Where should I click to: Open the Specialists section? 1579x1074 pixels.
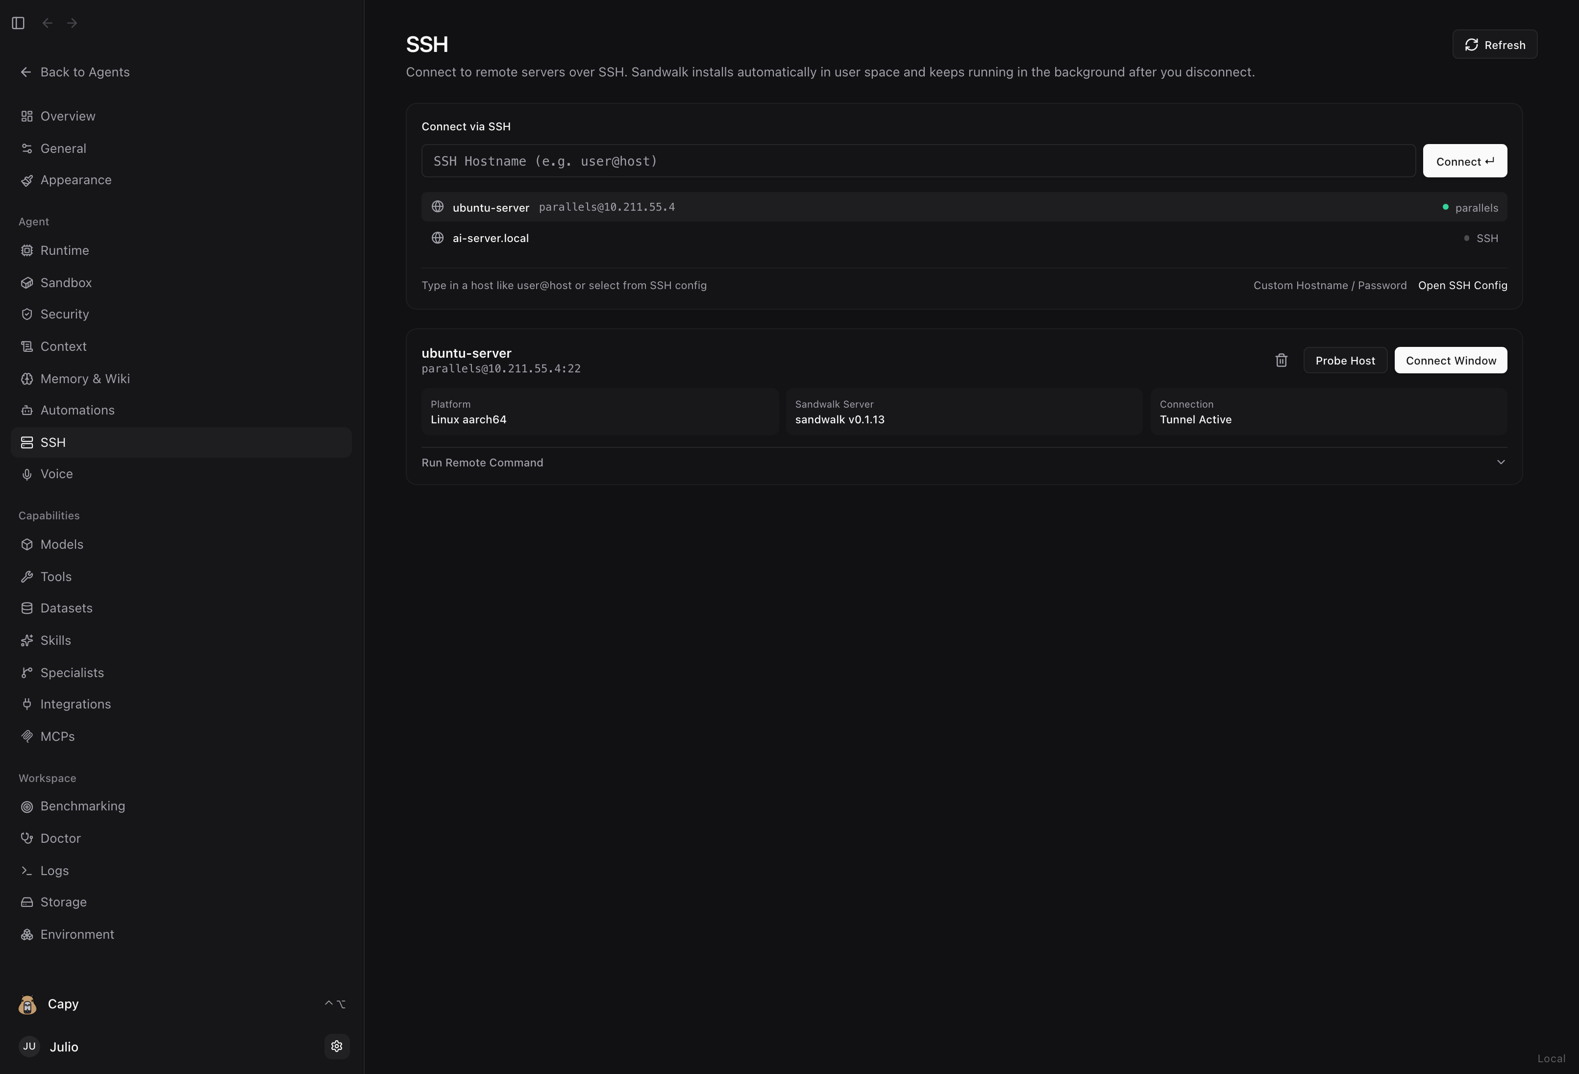tap(181, 673)
